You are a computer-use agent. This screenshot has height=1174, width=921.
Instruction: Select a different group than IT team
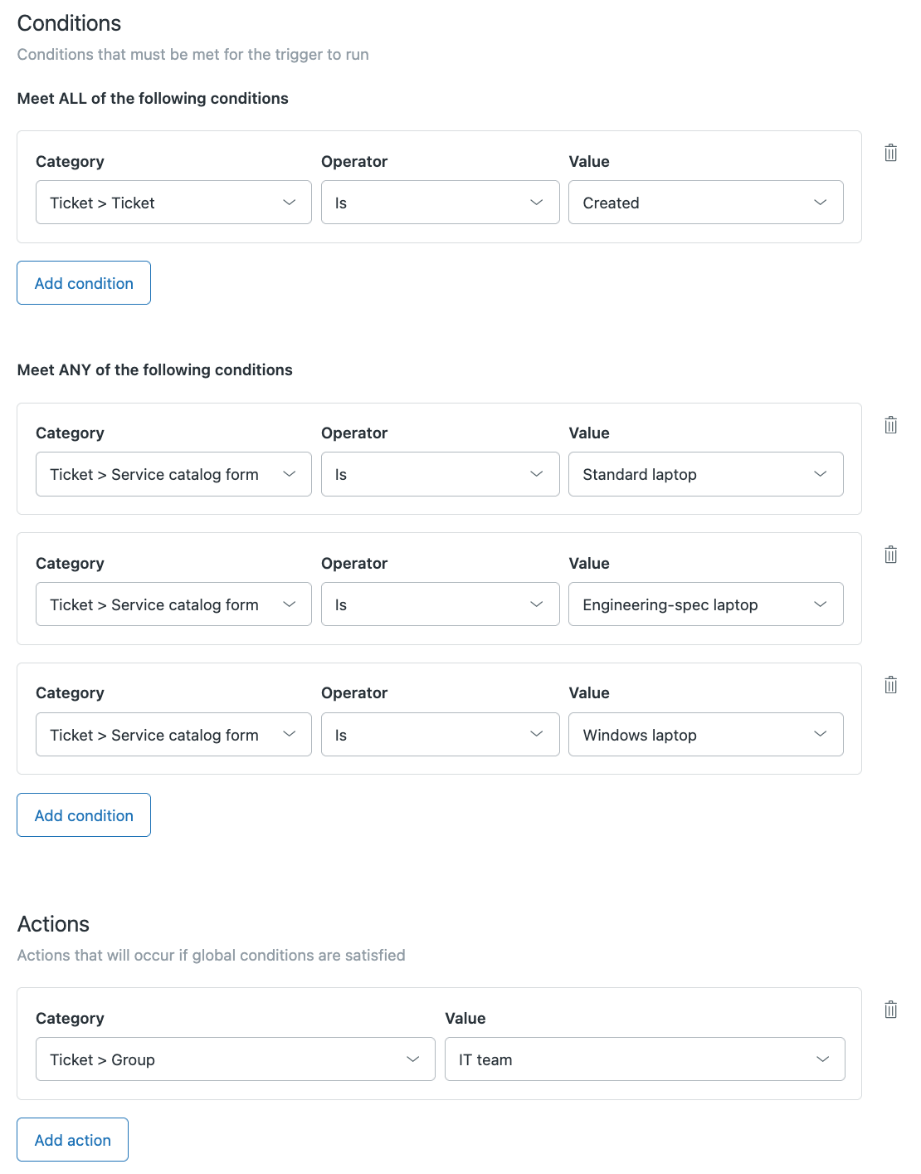coord(645,1059)
